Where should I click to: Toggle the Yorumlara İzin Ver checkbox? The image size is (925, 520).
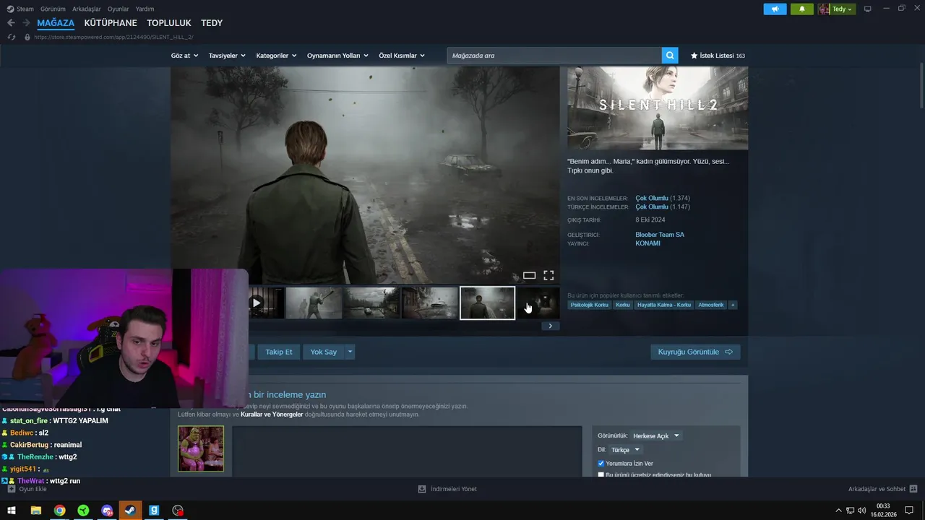coord(601,463)
